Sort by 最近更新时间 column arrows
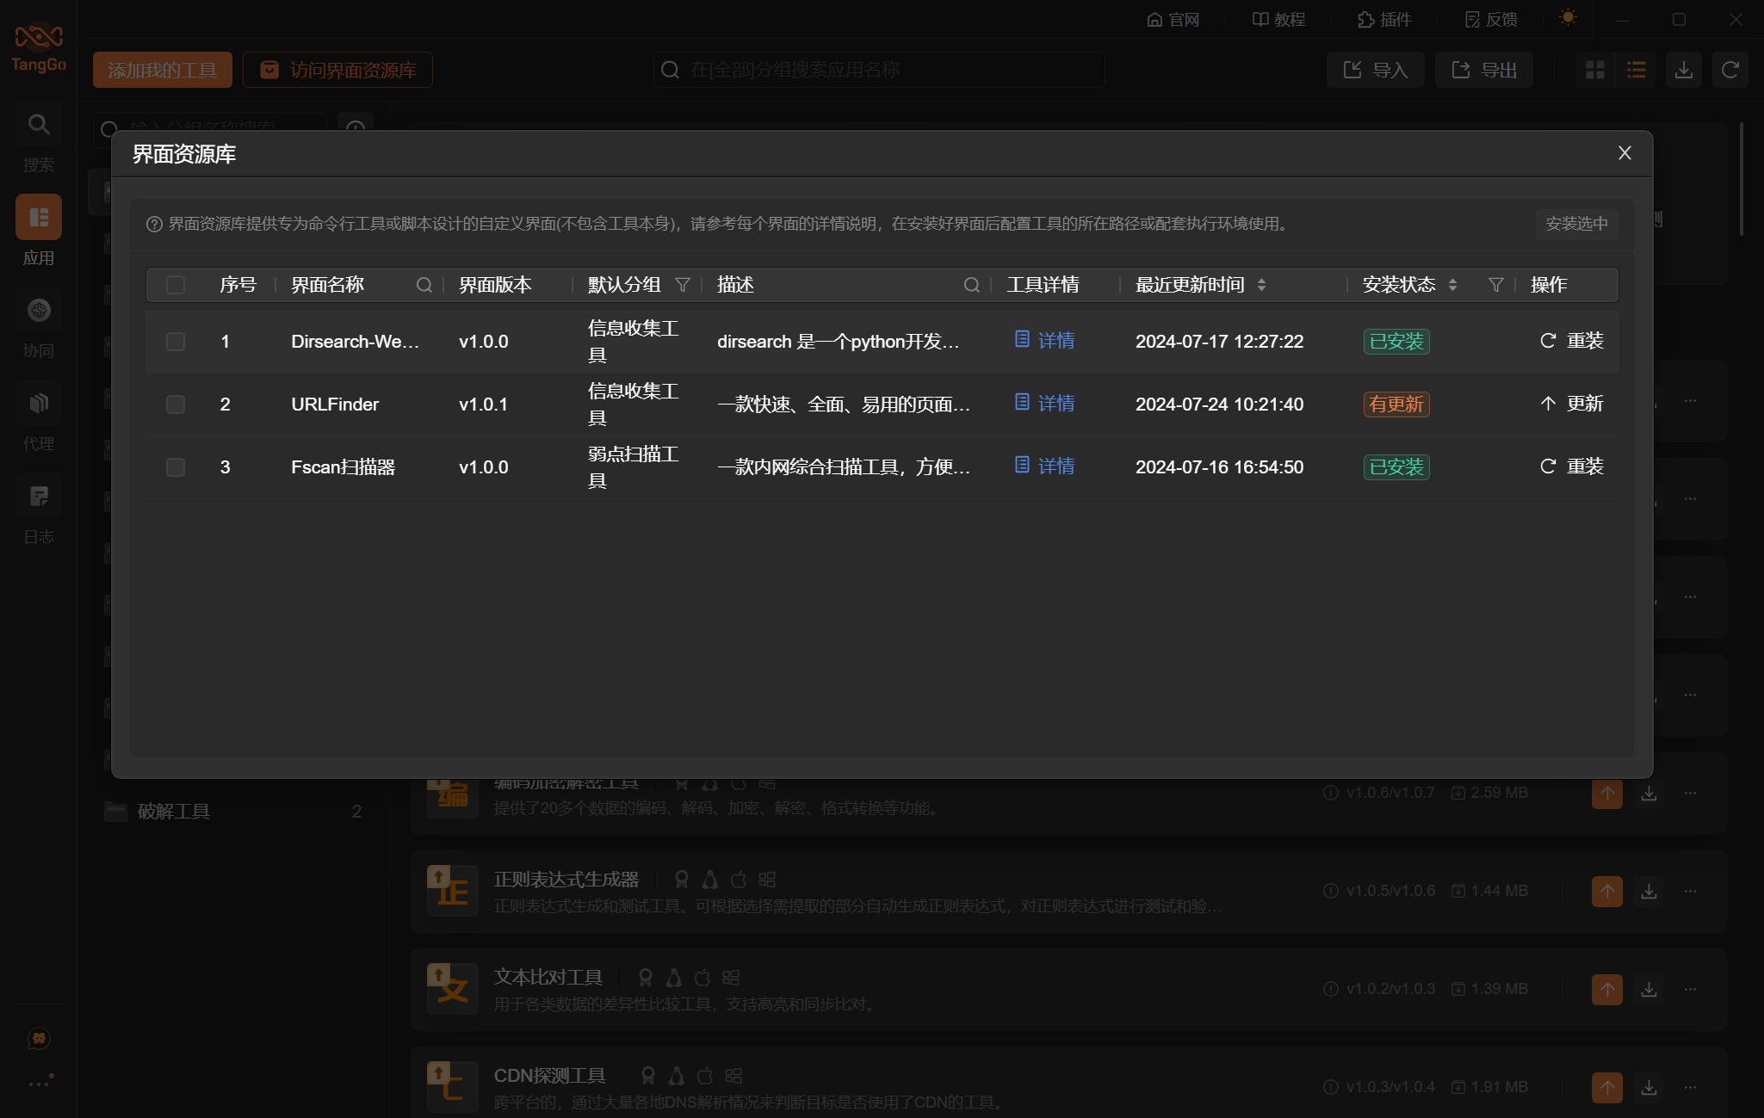1764x1118 pixels. tap(1261, 285)
